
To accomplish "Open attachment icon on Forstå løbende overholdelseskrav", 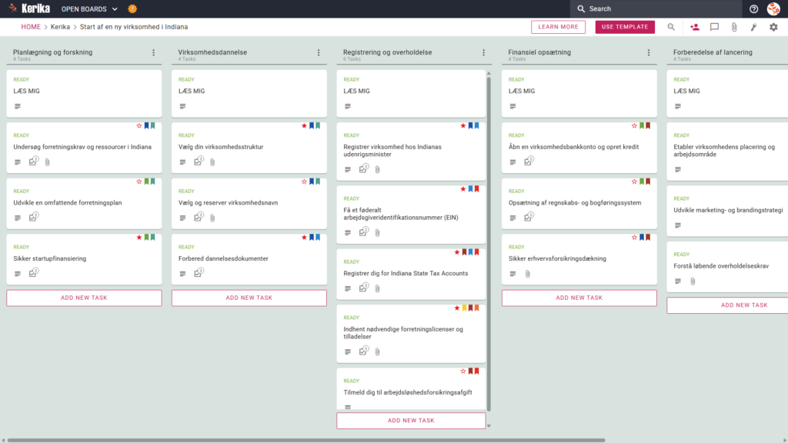I will (693, 281).
